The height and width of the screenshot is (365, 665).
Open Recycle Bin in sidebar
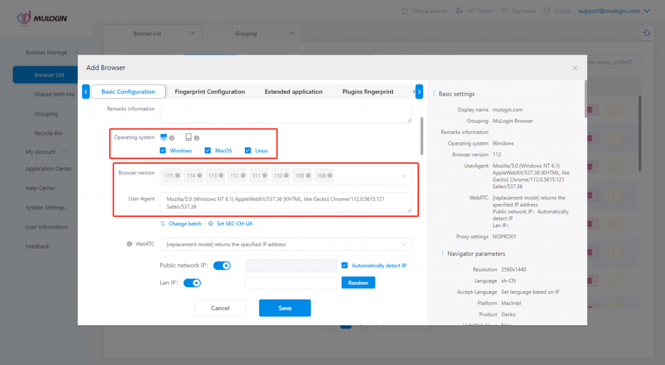coord(48,133)
